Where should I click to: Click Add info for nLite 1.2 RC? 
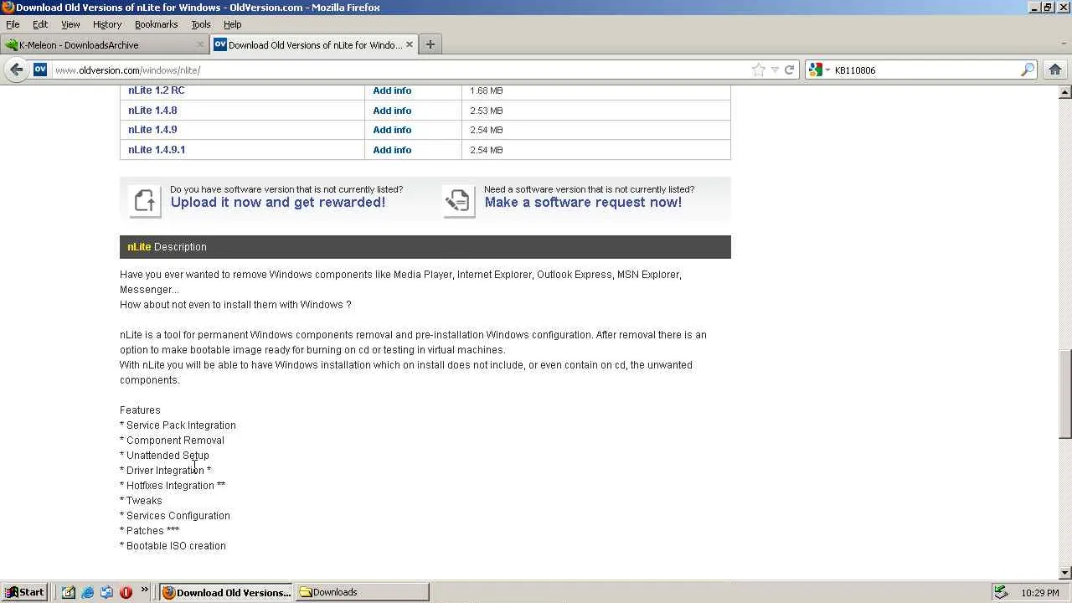coord(392,90)
